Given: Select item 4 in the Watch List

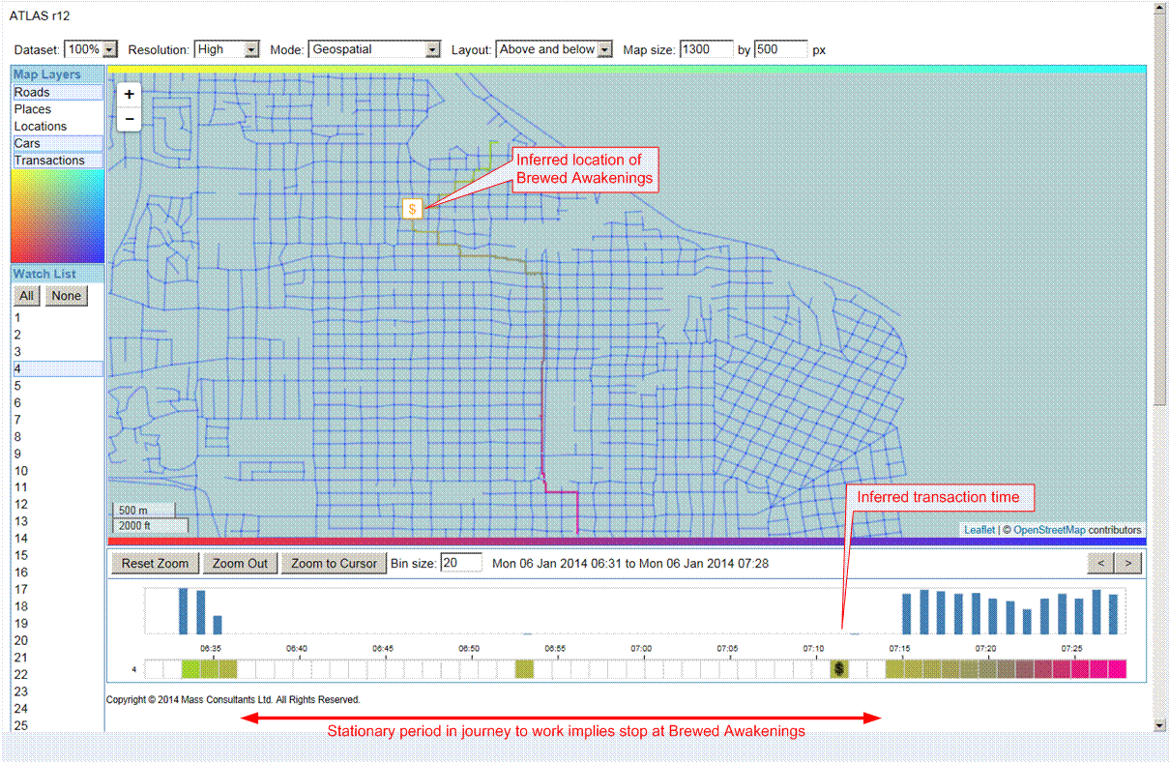Looking at the screenshot, I should pyautogui.click(x=57, y=368).
